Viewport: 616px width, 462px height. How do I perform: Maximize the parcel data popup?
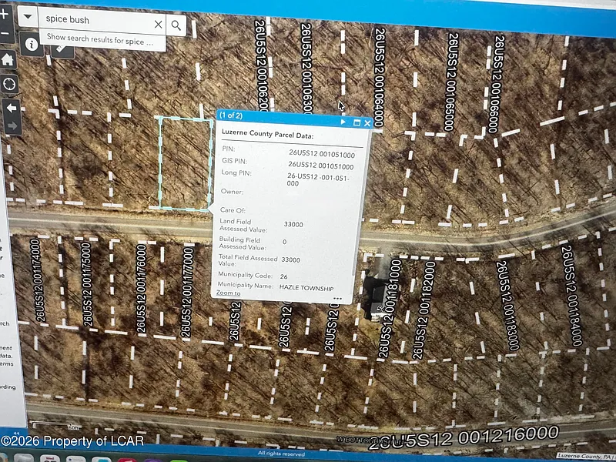point(357,122)
